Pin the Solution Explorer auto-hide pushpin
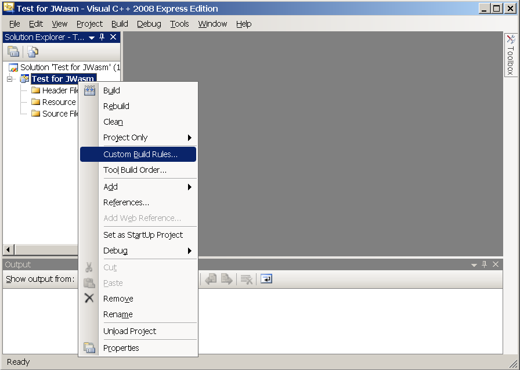Image resolution: width=520 pixels, height=370 pixels. [x=102, y=37]
